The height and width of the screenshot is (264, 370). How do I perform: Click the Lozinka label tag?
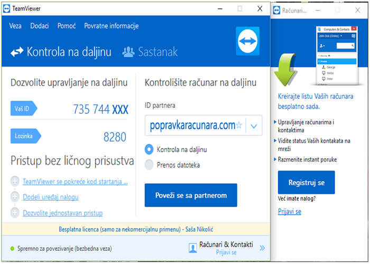click(26, 136)
